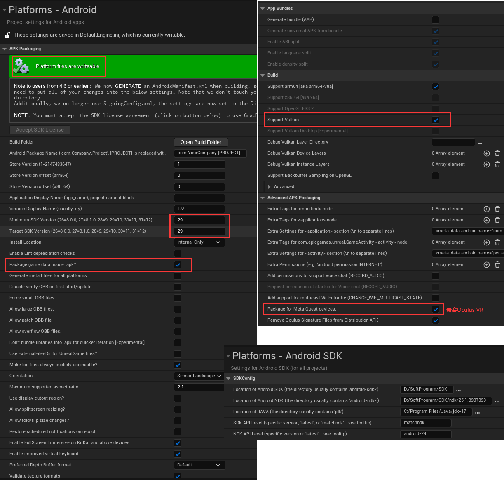Viewport: 504px width, 480px height.
Task: Collapse the Build section
Action: [263, 75]
